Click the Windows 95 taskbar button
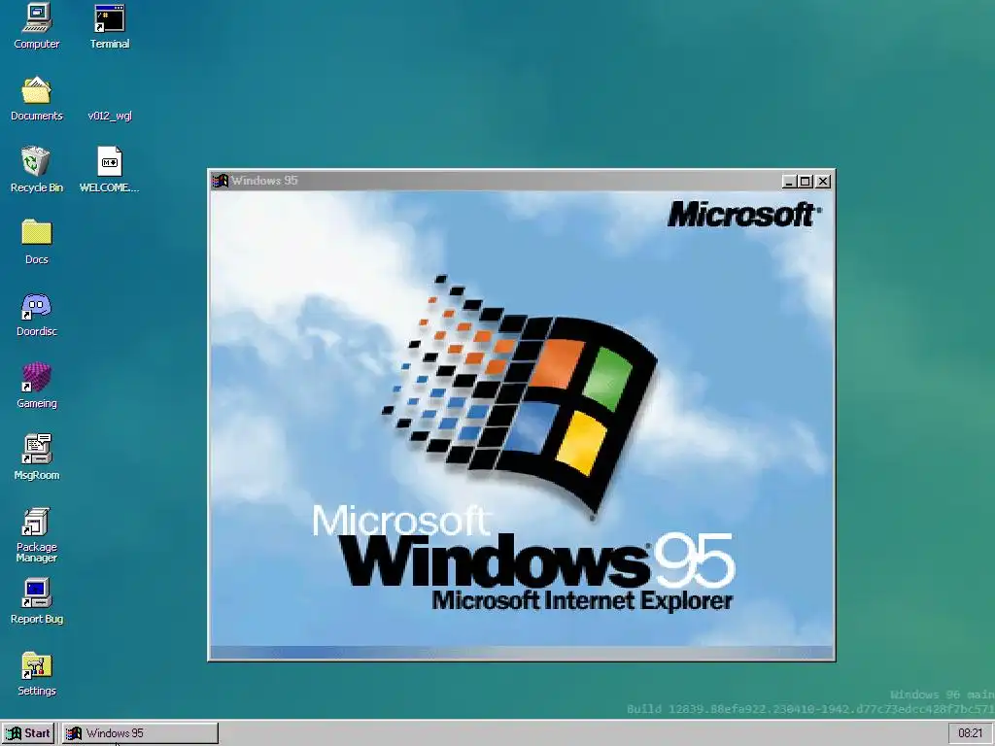The width and height of the screenshot is (995, 746). coord(140,733)
